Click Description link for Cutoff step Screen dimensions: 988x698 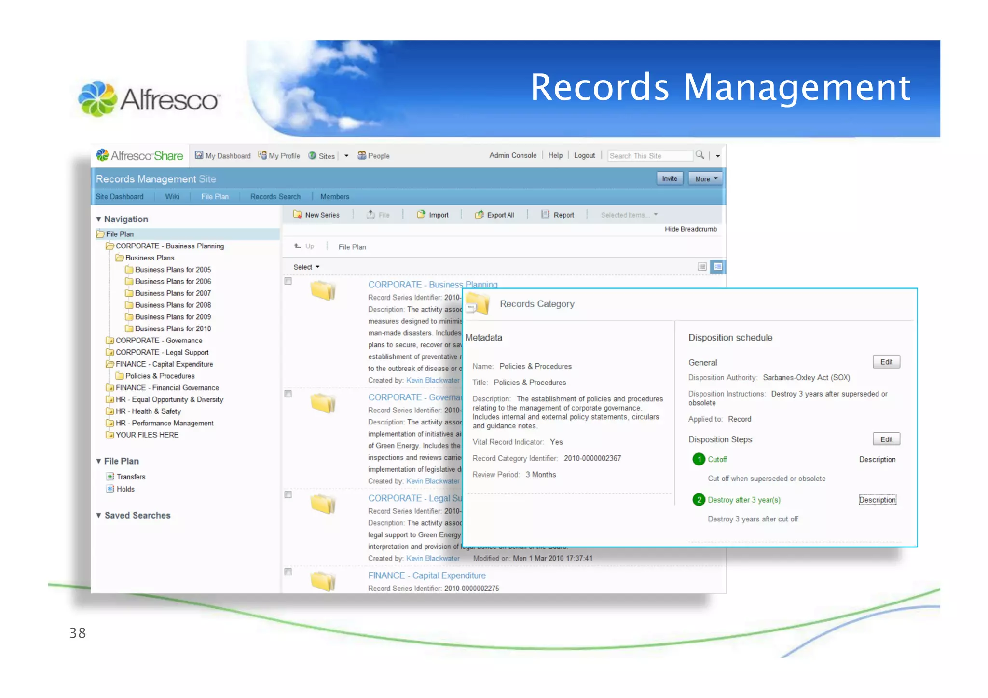pos(877,459)
